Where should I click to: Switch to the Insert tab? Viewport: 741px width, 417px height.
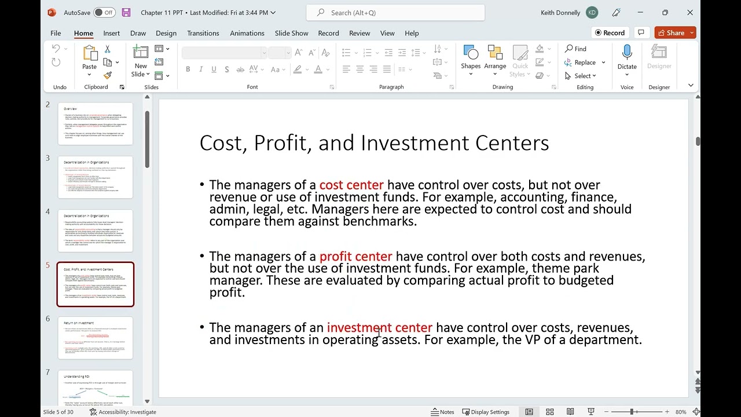111,33
